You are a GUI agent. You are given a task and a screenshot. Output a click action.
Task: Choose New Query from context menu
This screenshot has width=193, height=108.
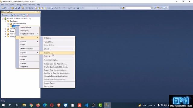point(27,31)
